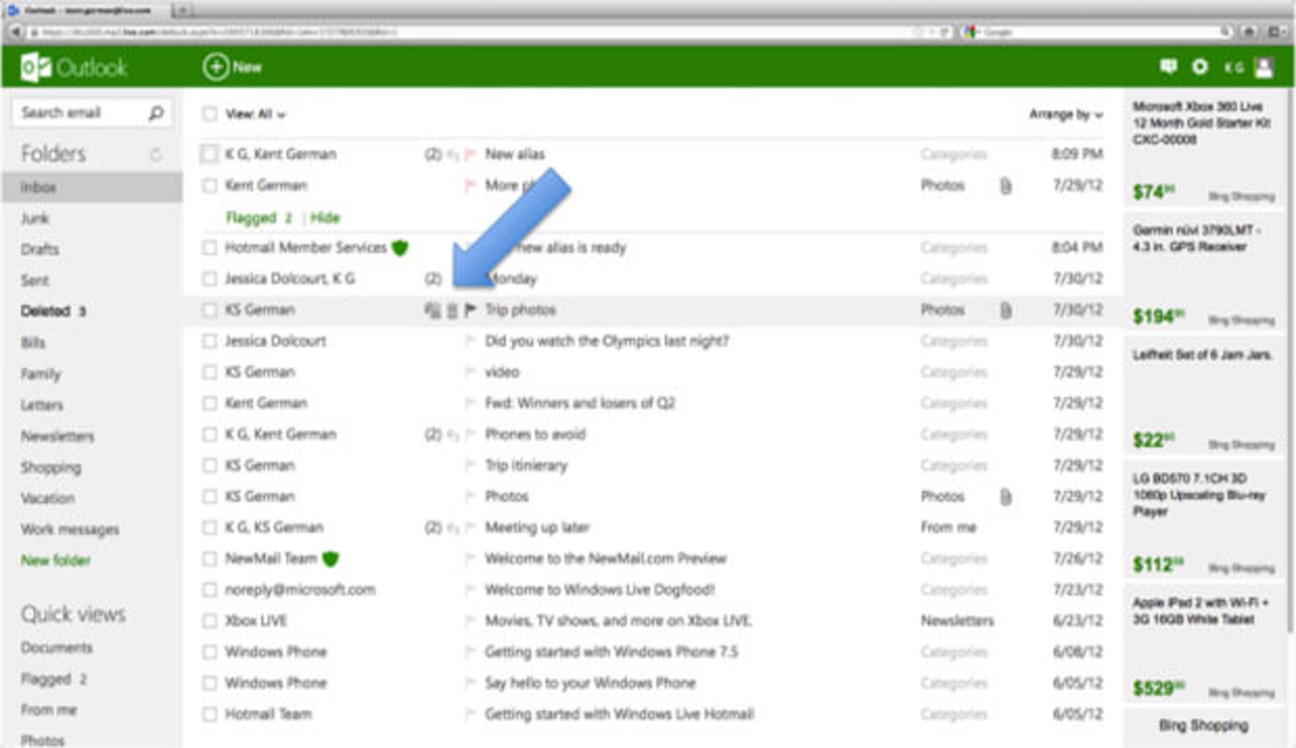Select the Xbox LIVE email checkbox
The width and height of the screenshot is (1296, 748).
[210, 621]
